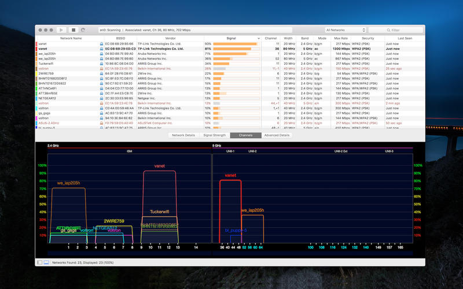Viewport: 463px width, 289px height.
Task: Click the magenta color marker for voltron 94:10:3E row
Action: (36, 118)
